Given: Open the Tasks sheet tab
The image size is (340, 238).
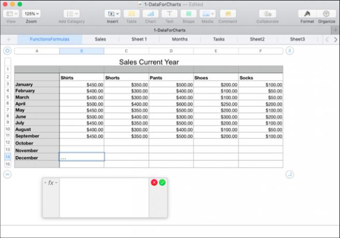Looking at the screenshot, I should click(219, 39).
